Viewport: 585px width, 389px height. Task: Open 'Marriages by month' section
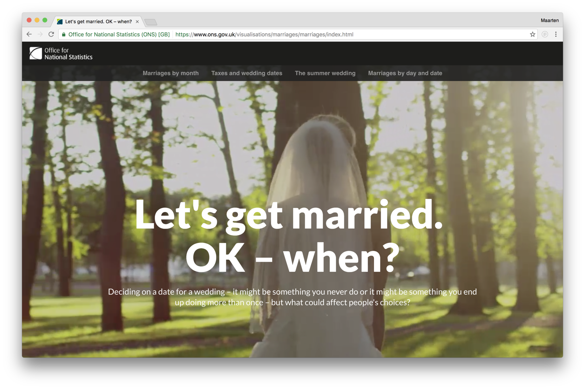pyautogui.click(x=171, y=73)
